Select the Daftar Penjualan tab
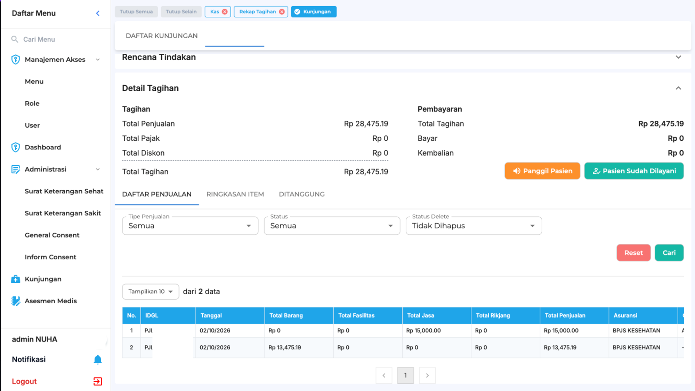 coord(157,194)
